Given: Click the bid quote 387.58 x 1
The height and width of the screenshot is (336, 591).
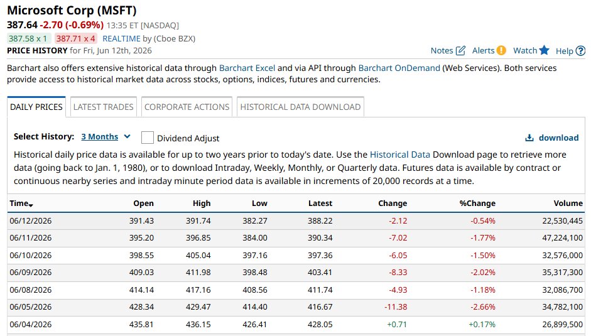Looking at the screenshot, I should click(28, 38).
